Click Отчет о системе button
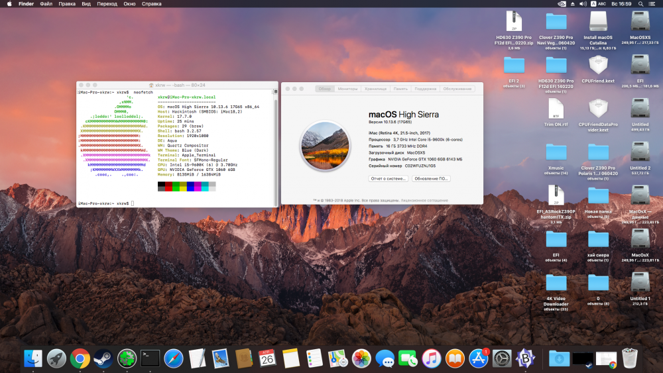Image resolution: width=663 pixels, height=373 pixels. (x=389, y=179)
